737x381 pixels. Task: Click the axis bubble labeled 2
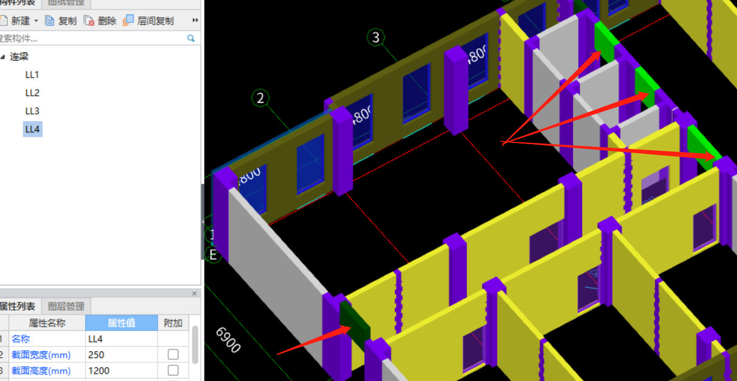[260, 98]
